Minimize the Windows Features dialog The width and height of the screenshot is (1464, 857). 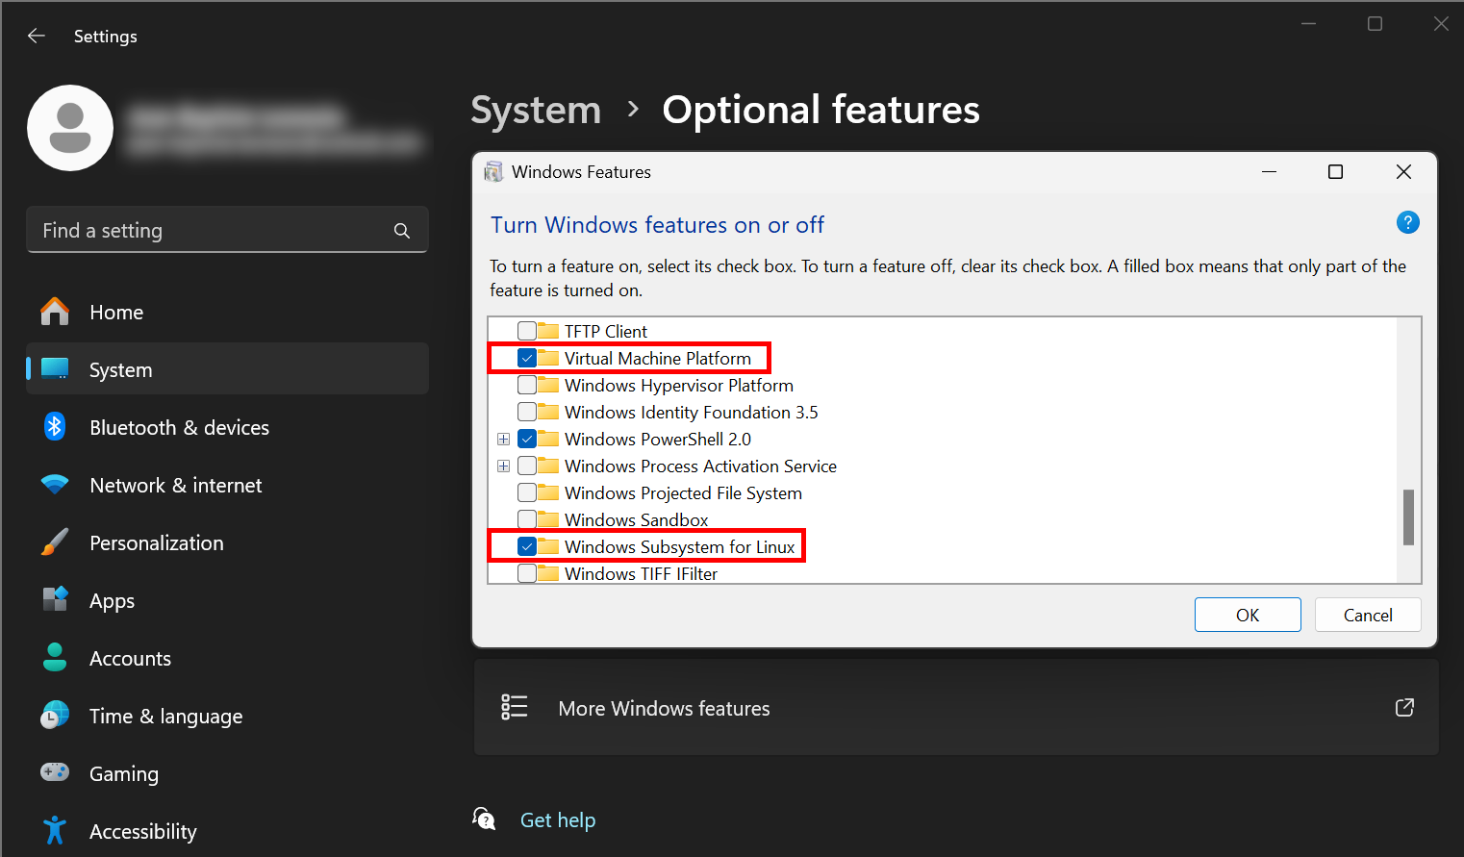click(1269, 171)
